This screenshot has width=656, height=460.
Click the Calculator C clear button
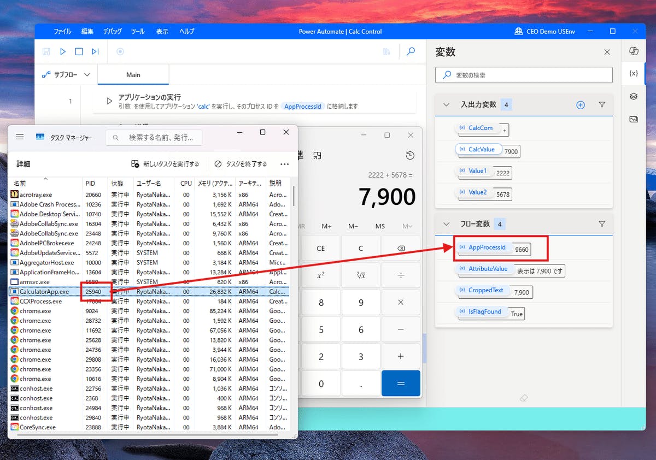tap(361, 249)
